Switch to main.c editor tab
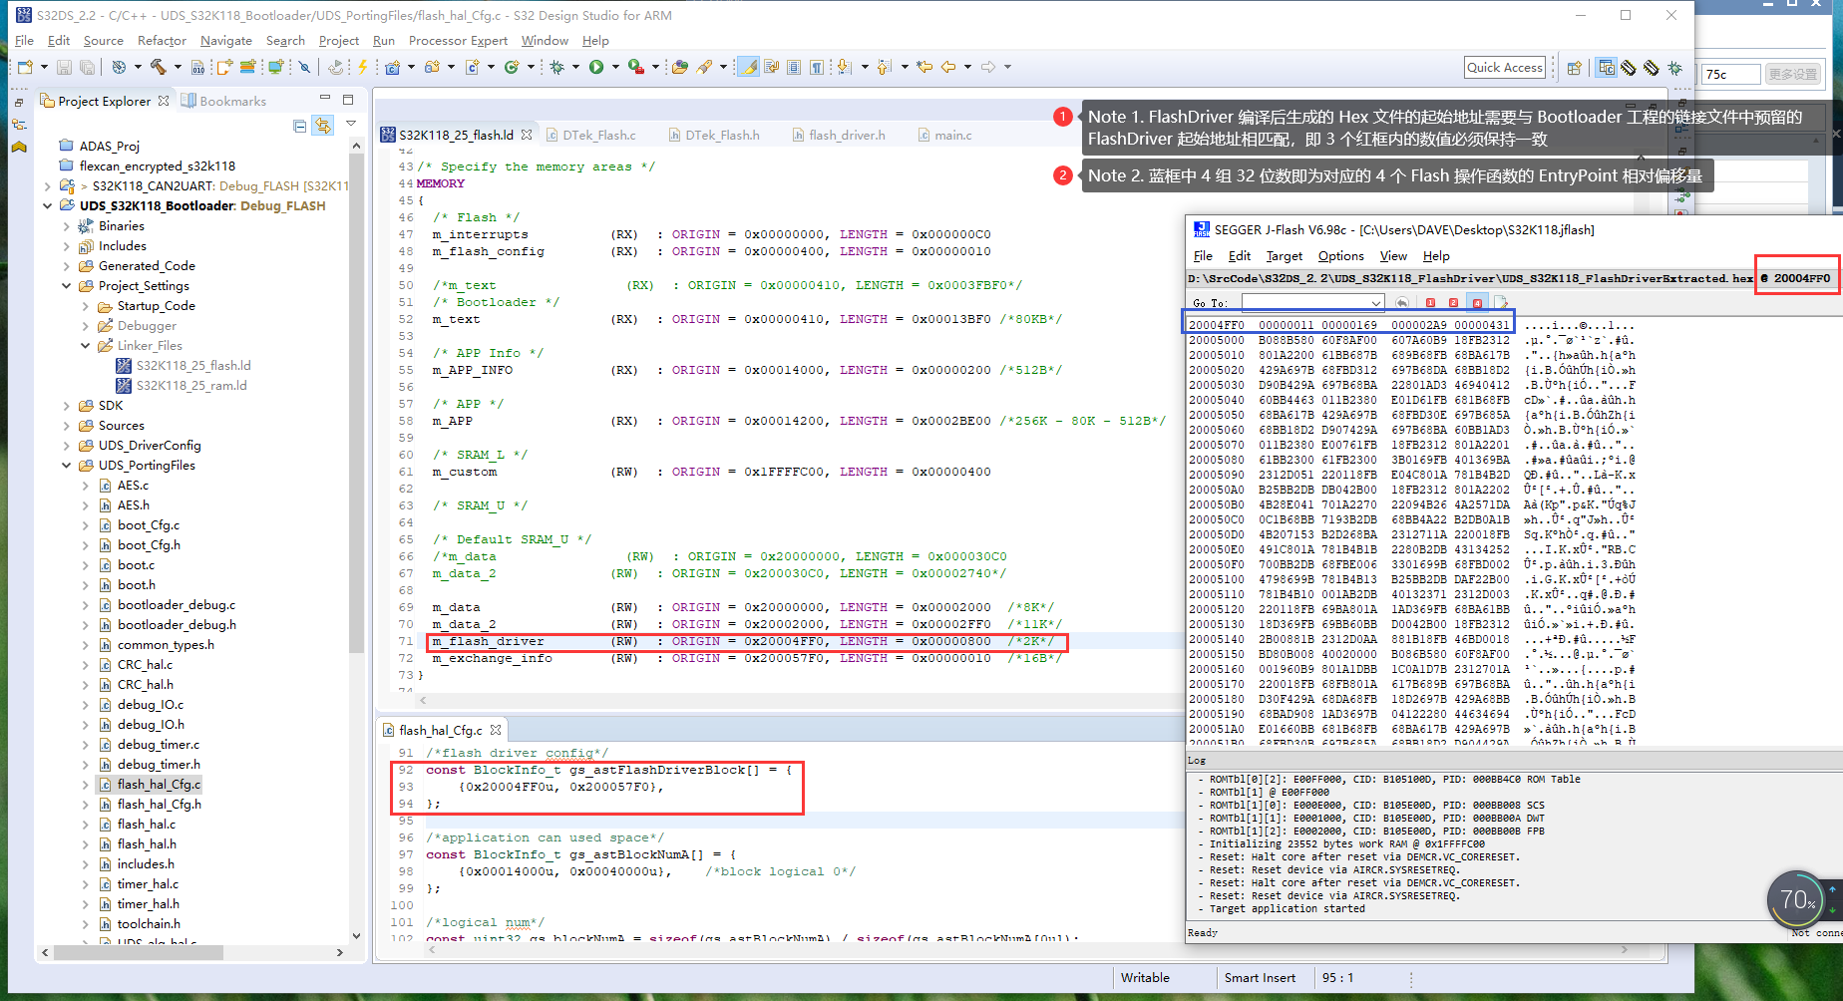 pos(943,135)
